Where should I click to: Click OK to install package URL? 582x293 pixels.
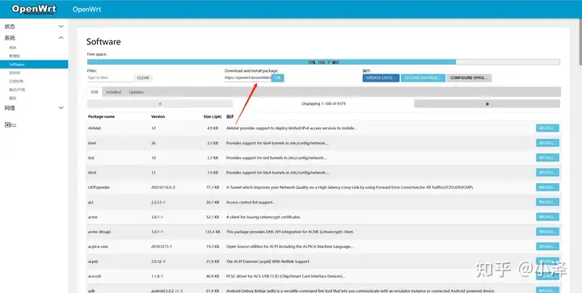point(277,77)
